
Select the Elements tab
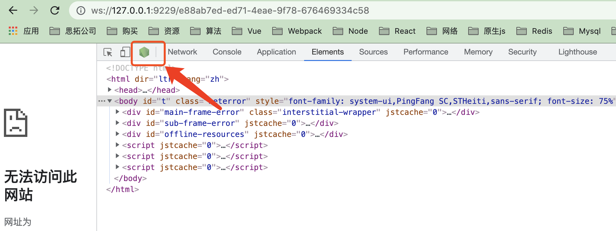[x=328, y=52]
